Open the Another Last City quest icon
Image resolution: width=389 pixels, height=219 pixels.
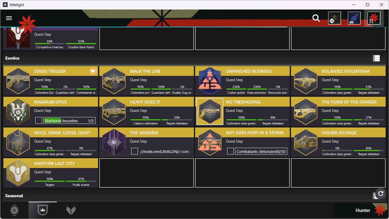tap(18, 173)
